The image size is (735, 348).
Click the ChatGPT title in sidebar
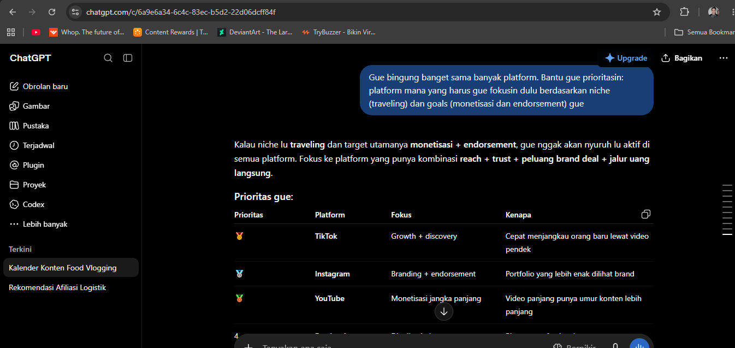pos(31,58)
